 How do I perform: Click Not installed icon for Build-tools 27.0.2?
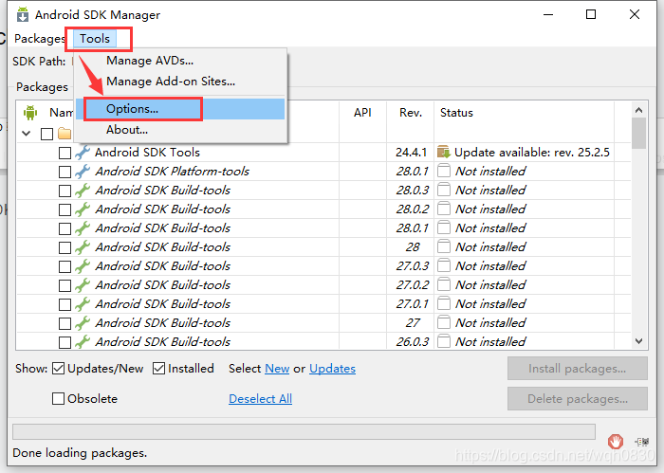point(443,284)
